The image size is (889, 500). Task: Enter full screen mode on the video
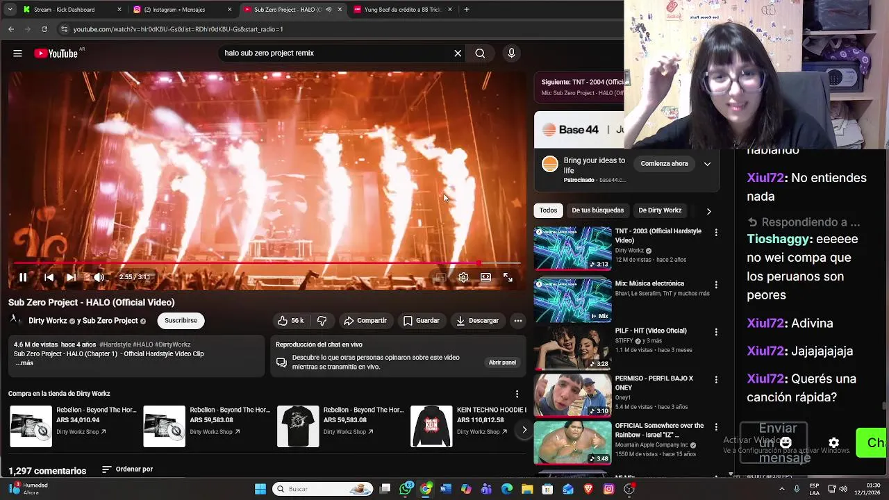coord(508,277)
